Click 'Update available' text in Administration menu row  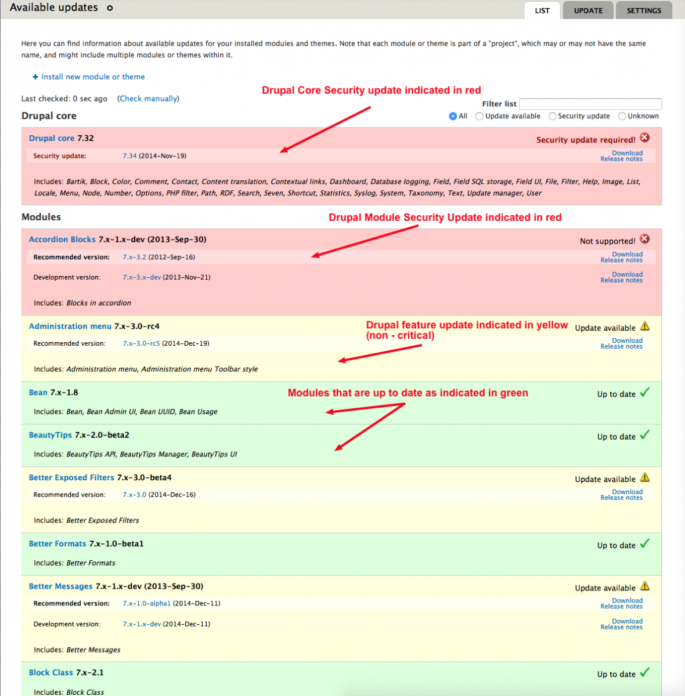(x=605, y=328)
